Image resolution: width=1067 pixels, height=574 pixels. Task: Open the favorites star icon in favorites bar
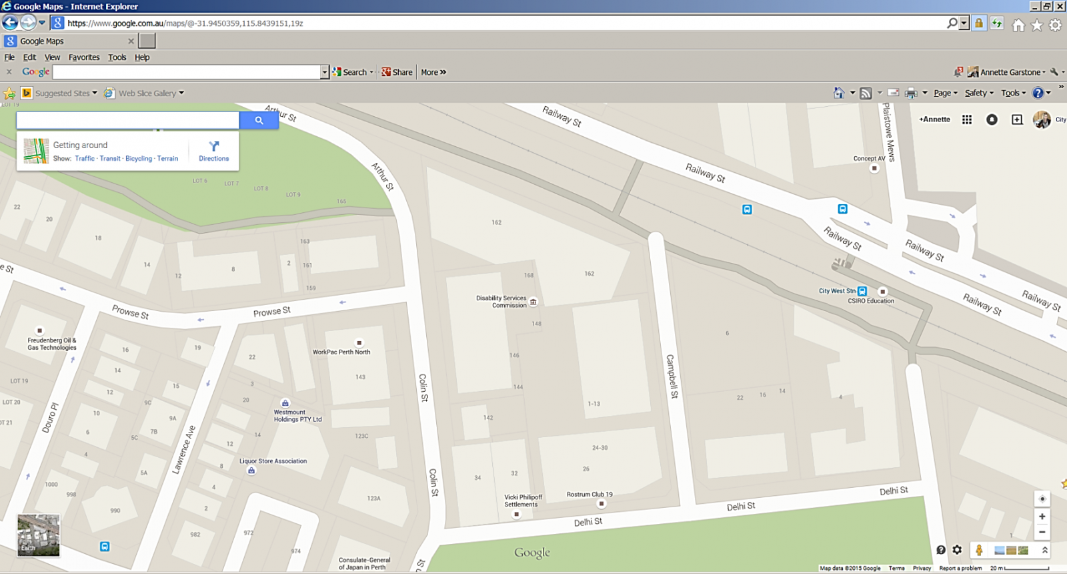coord(9,93)
